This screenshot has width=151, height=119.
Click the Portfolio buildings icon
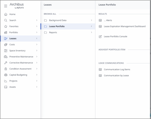(6, 32)
